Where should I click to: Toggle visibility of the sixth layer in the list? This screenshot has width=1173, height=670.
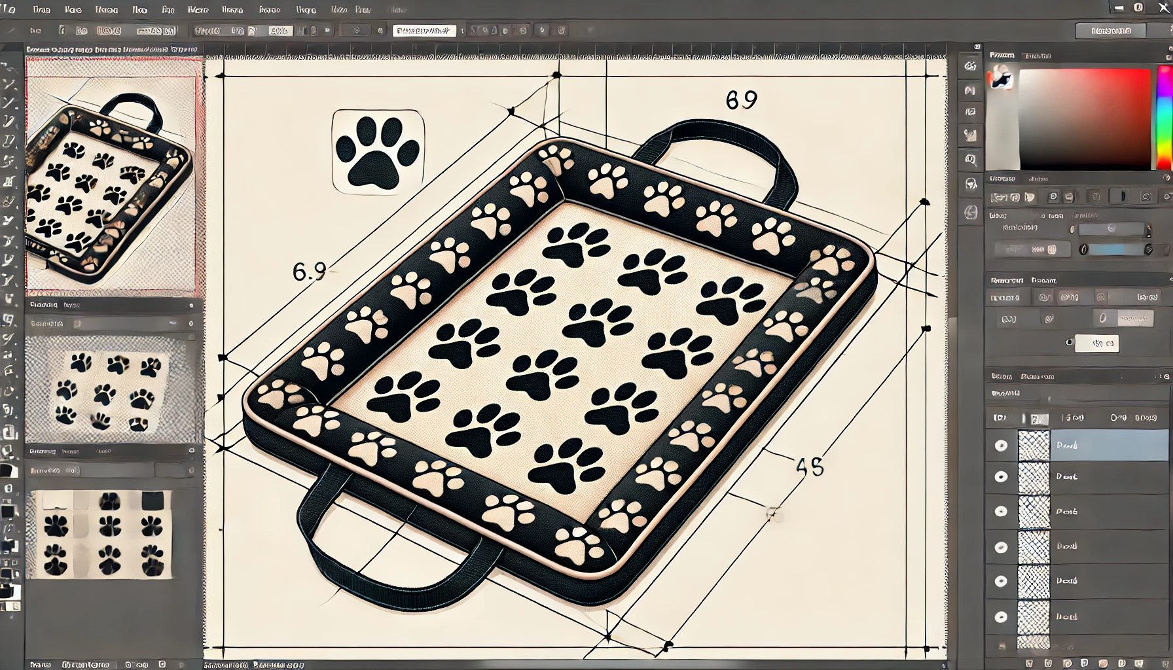1001,616
